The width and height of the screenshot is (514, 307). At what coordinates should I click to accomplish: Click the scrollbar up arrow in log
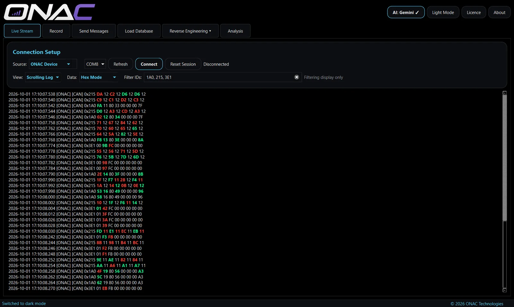pos(505,93)
